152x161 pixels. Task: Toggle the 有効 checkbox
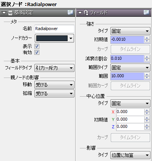[x=37, y=53]
